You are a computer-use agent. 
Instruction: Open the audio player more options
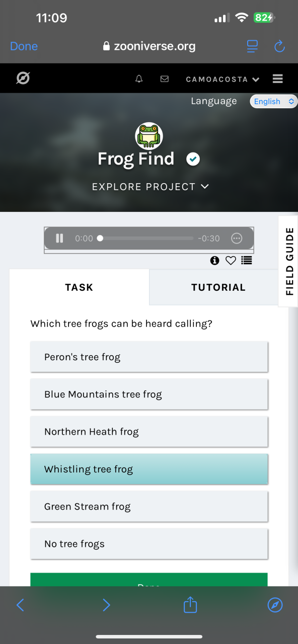pos(237,238)
